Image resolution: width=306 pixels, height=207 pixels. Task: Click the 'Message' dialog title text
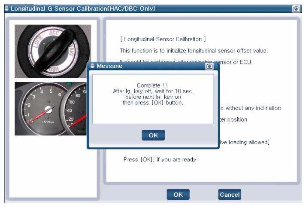click(x=109, y=66)
